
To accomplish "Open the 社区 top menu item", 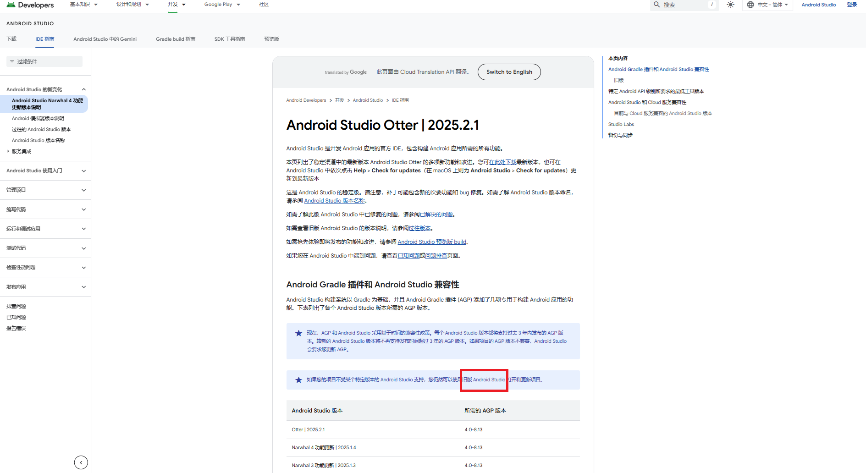I will (x=264, y=4).
